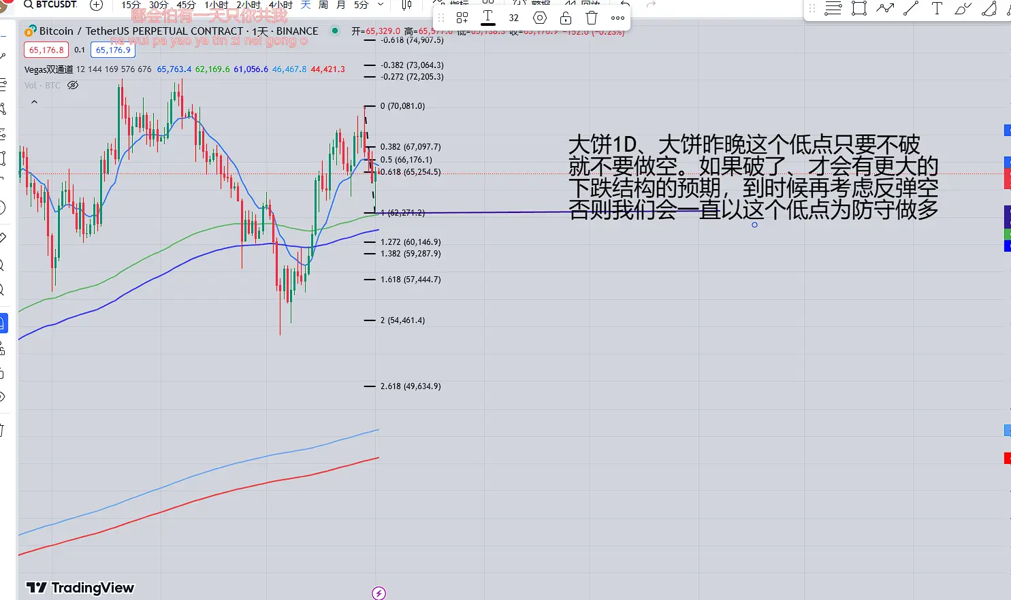Click the Vegas value 65,763.4

tap(174, 69)
